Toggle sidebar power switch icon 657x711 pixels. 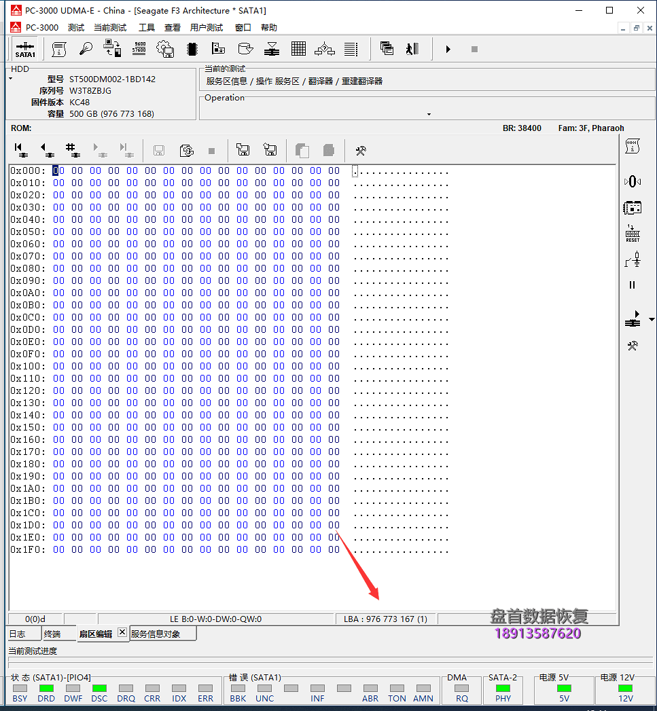pyautogui.click(x=633, y=260)
